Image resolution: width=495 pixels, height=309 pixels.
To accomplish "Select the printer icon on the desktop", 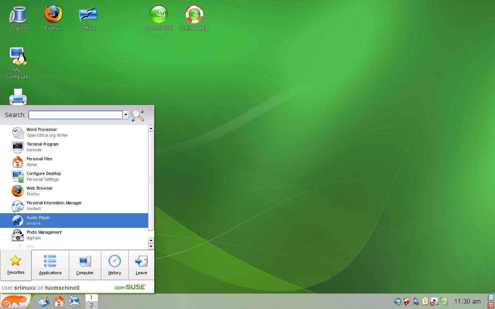I will (18, 97).
